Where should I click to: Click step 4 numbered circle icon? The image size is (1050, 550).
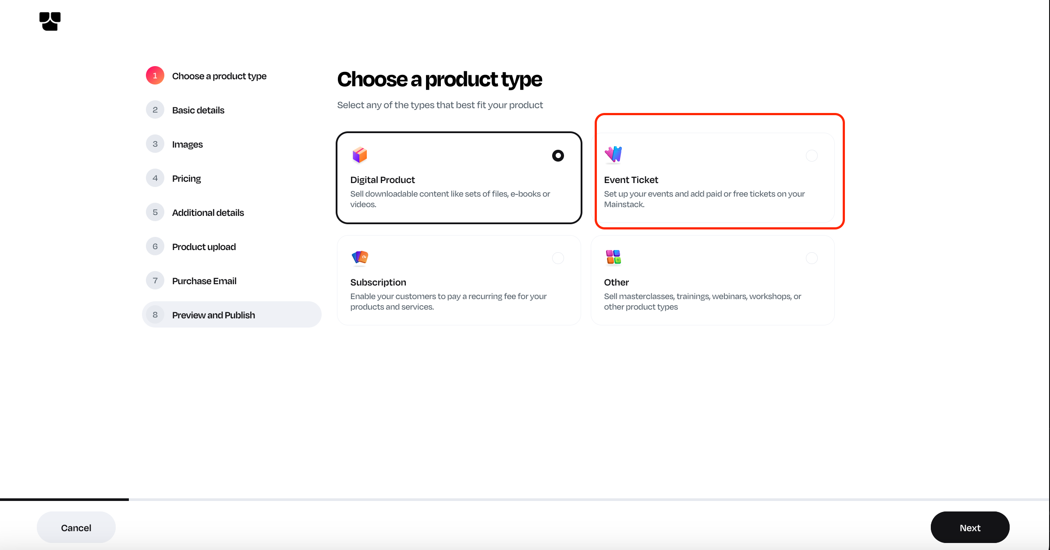(155, 178)
